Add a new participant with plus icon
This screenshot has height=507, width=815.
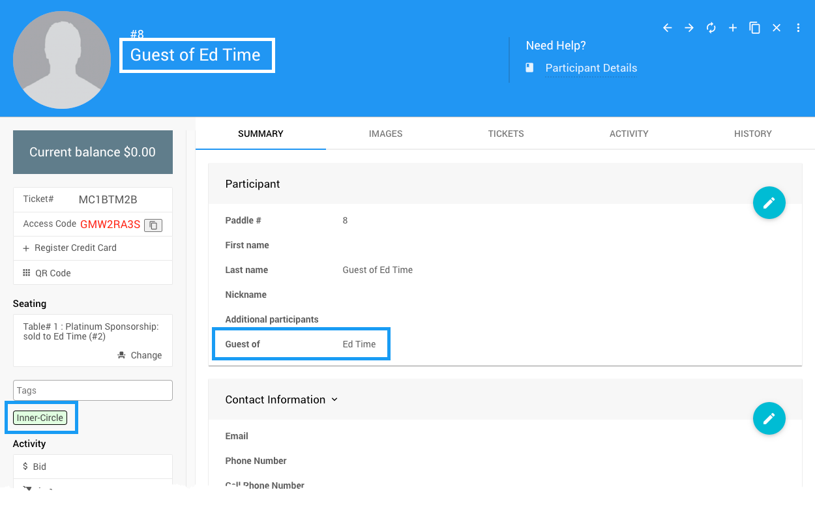[x=733, y=28]
